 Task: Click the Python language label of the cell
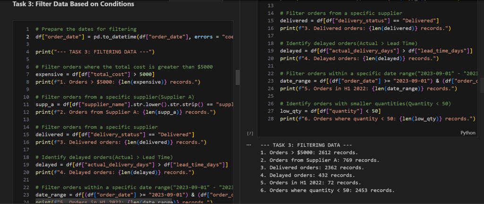(468, 133)
